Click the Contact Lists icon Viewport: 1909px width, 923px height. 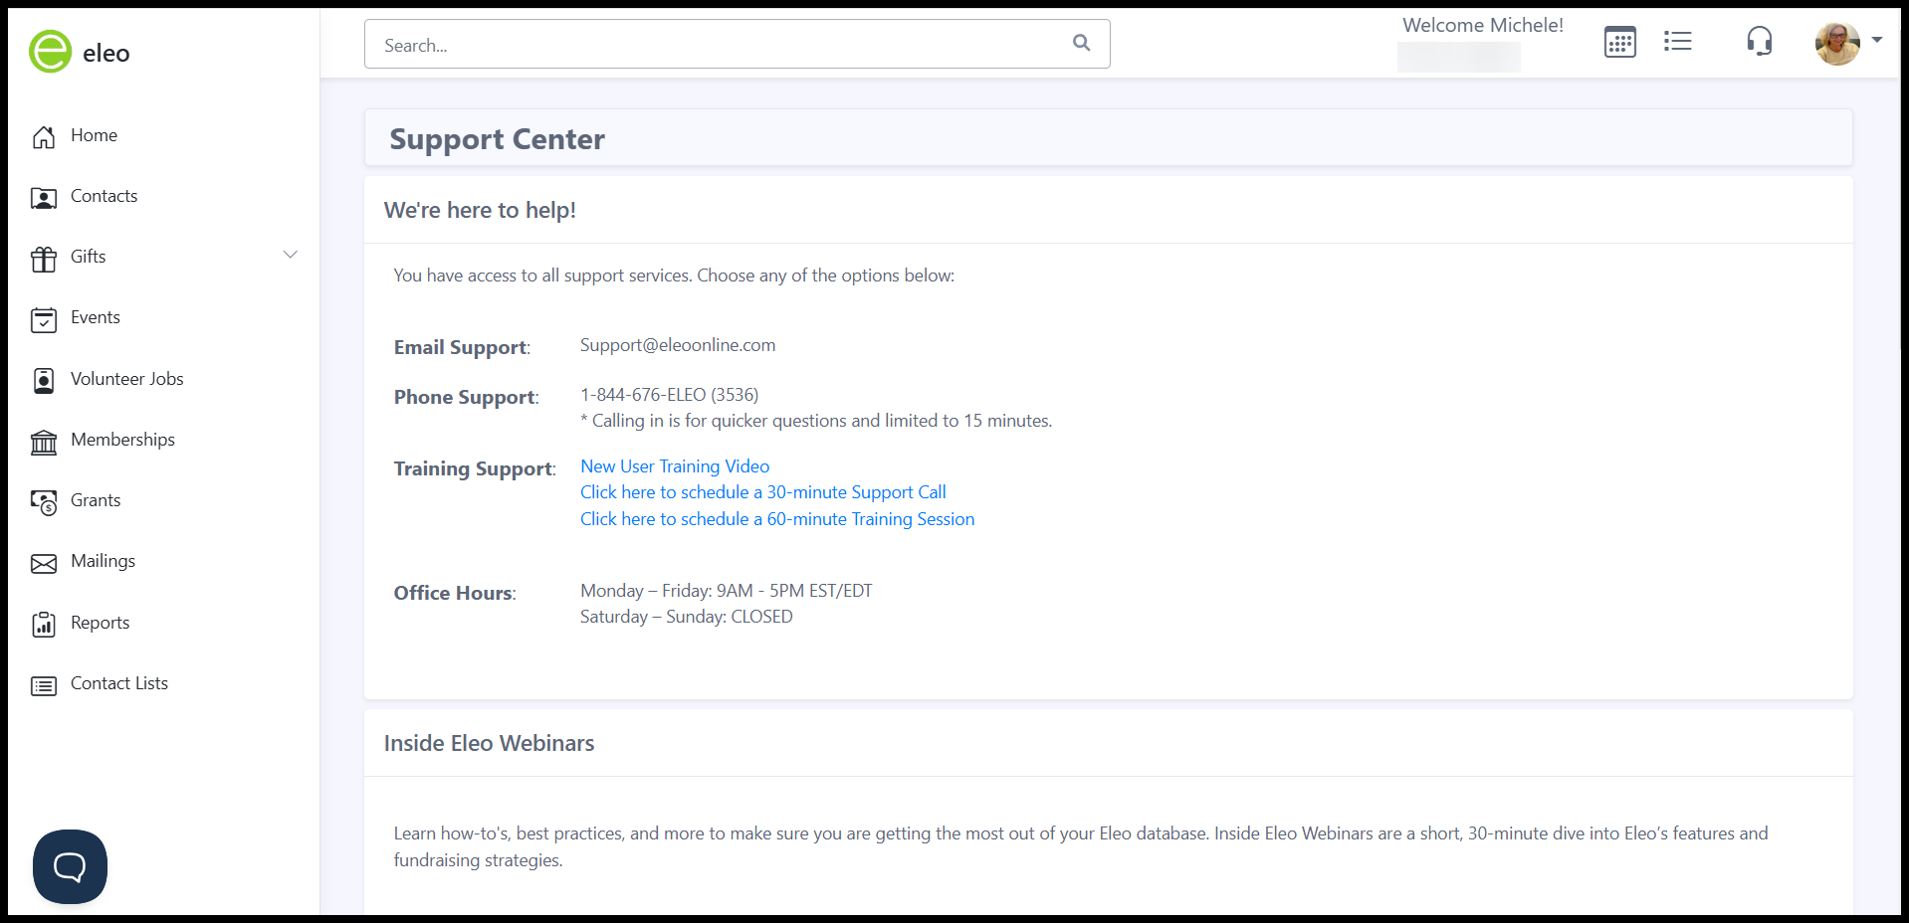point(44,685)
